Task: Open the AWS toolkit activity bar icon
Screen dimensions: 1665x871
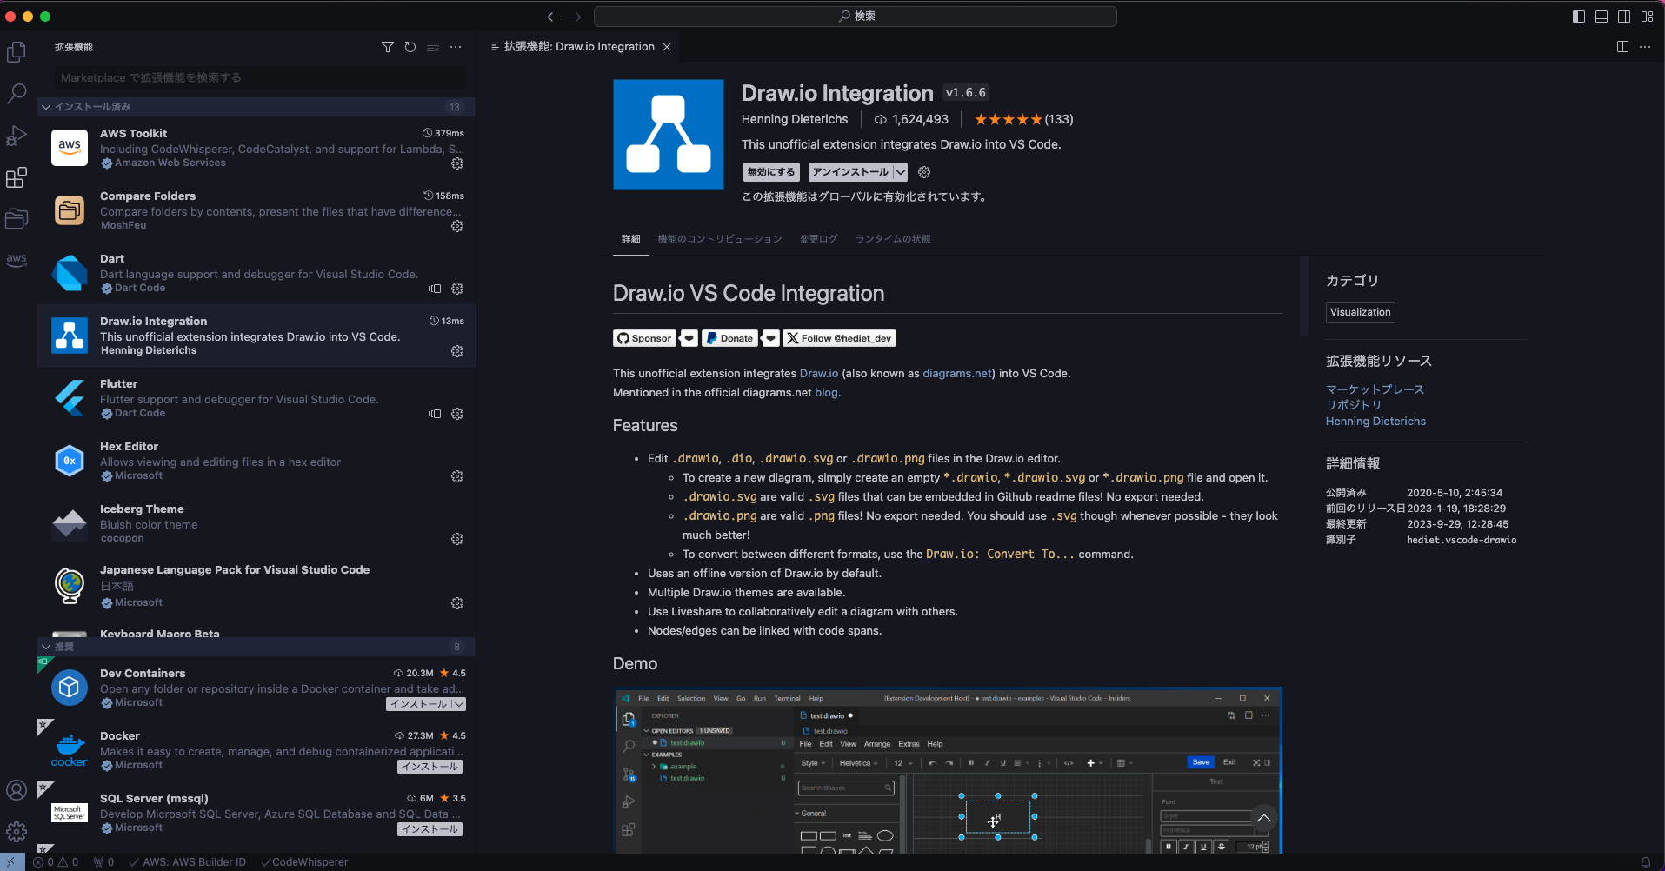Action: click(x=17, y=260)
